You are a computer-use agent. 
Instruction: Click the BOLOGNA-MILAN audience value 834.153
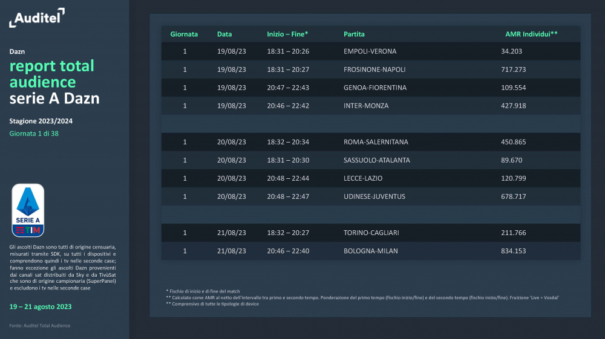tap(513, 251)
